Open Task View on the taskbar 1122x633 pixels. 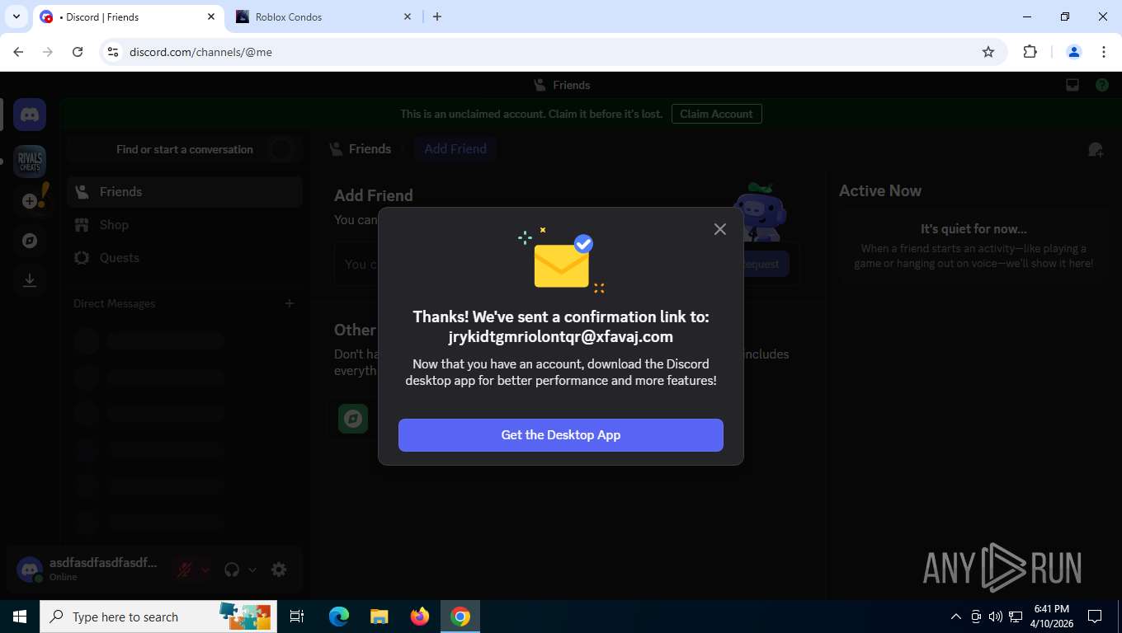(297, 617)
